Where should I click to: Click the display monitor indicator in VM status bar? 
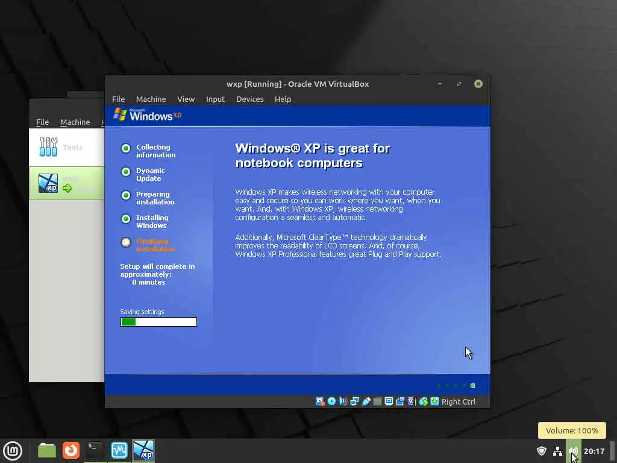pos(389,401)
